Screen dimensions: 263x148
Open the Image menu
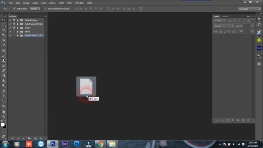pyautogui.click(x=26, y=3)
